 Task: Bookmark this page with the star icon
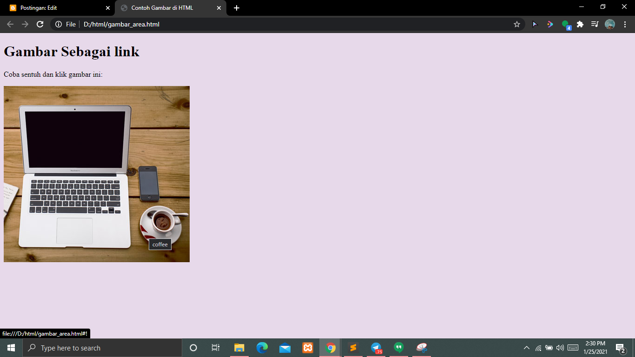[x=516, y=24]
